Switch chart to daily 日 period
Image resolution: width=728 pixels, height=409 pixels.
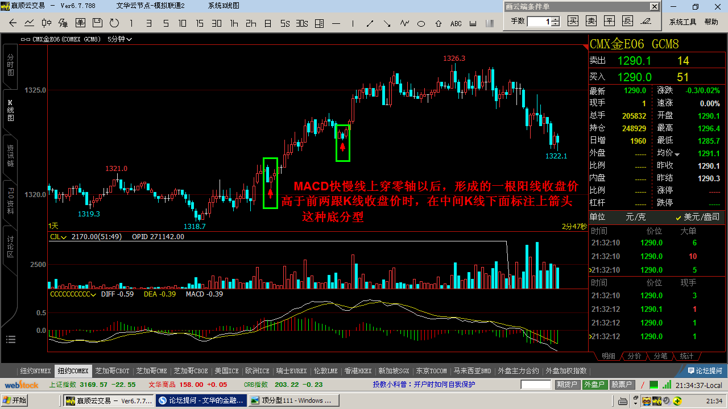tap(268, 23)
